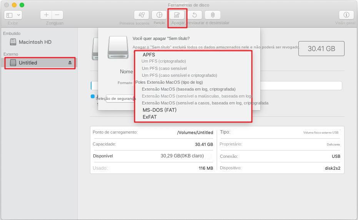
Task: Click the USB connection value
Action: 336,156
